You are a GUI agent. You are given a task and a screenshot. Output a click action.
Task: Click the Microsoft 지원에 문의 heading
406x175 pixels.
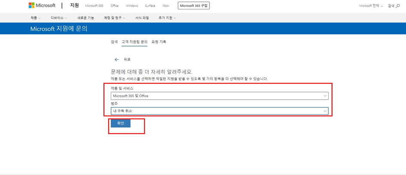(x=59, y=29)
